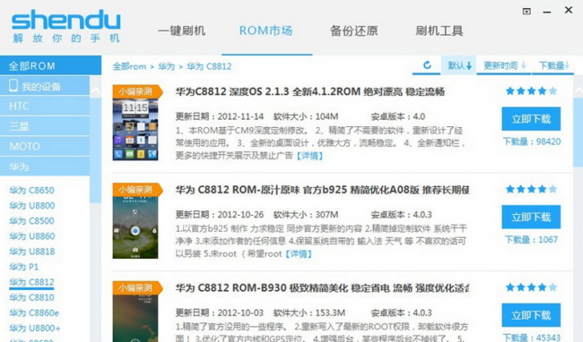Screen dimensions: 583x342
Task: Sort ROM list by 更新时间
Action: 504,65
